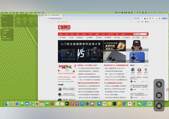
Task: Open a new Chrome tab with plus
Action: tap(64, 15)
